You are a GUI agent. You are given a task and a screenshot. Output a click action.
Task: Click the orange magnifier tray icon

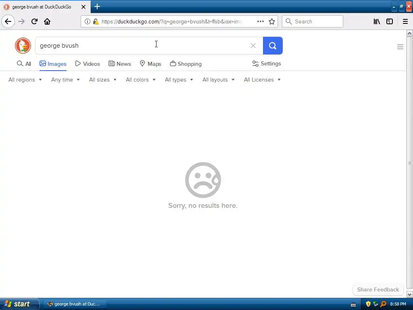383,304
